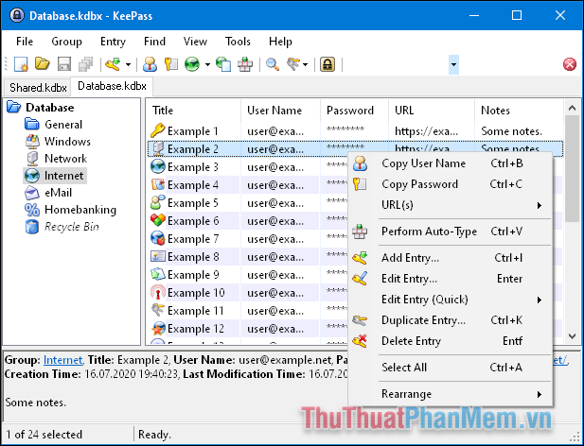Choose Copy Password from context menu

[x=450, y=184]
